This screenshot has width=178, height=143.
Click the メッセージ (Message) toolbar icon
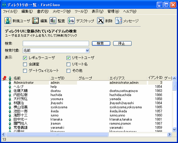pyautogui.click(x=118, y=21)
